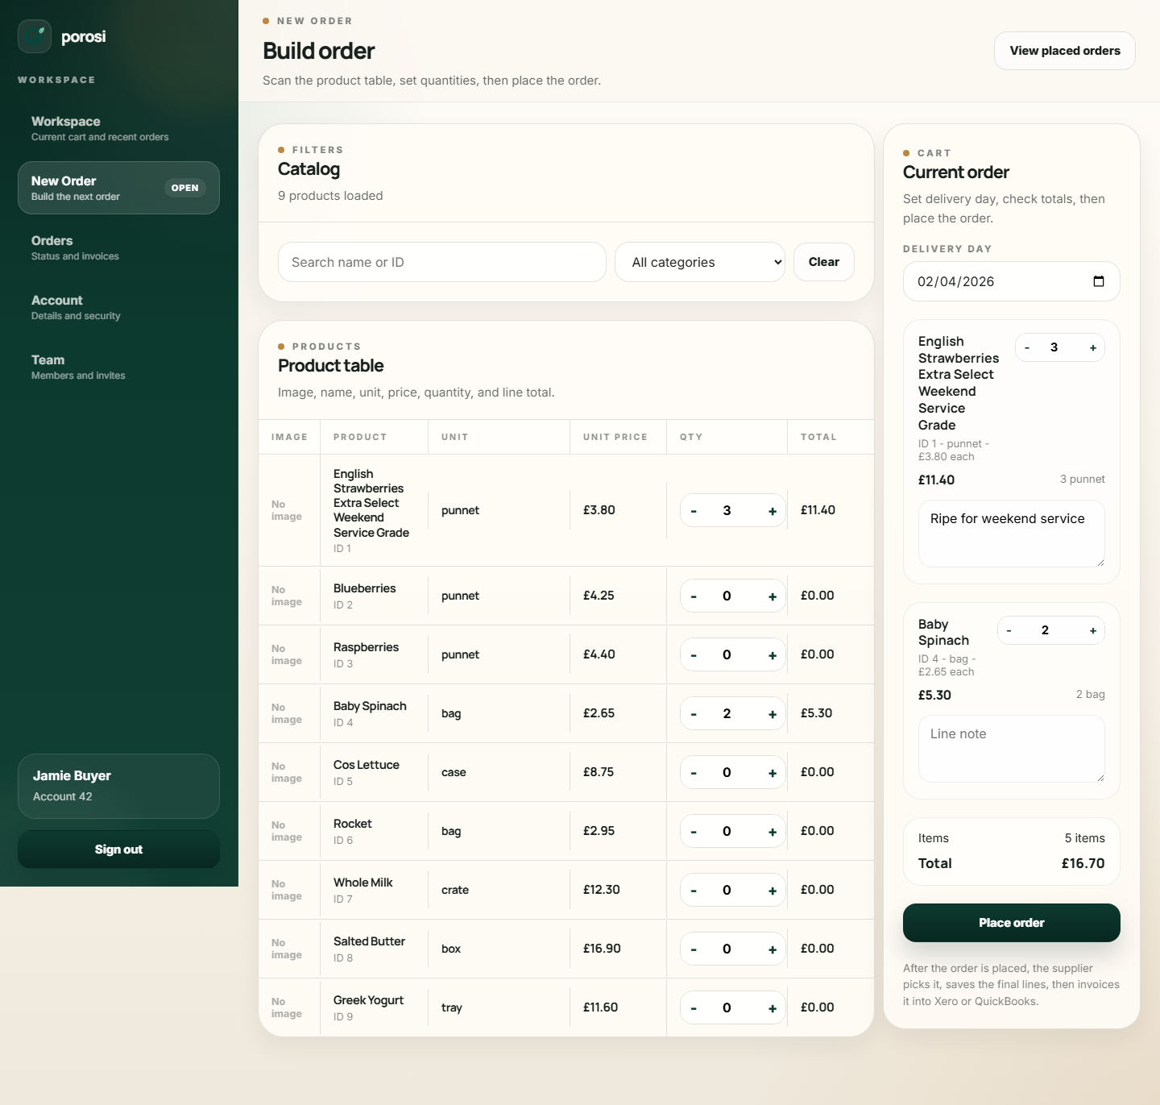Increase Raspberries quantity by one

tap(773, 655)
